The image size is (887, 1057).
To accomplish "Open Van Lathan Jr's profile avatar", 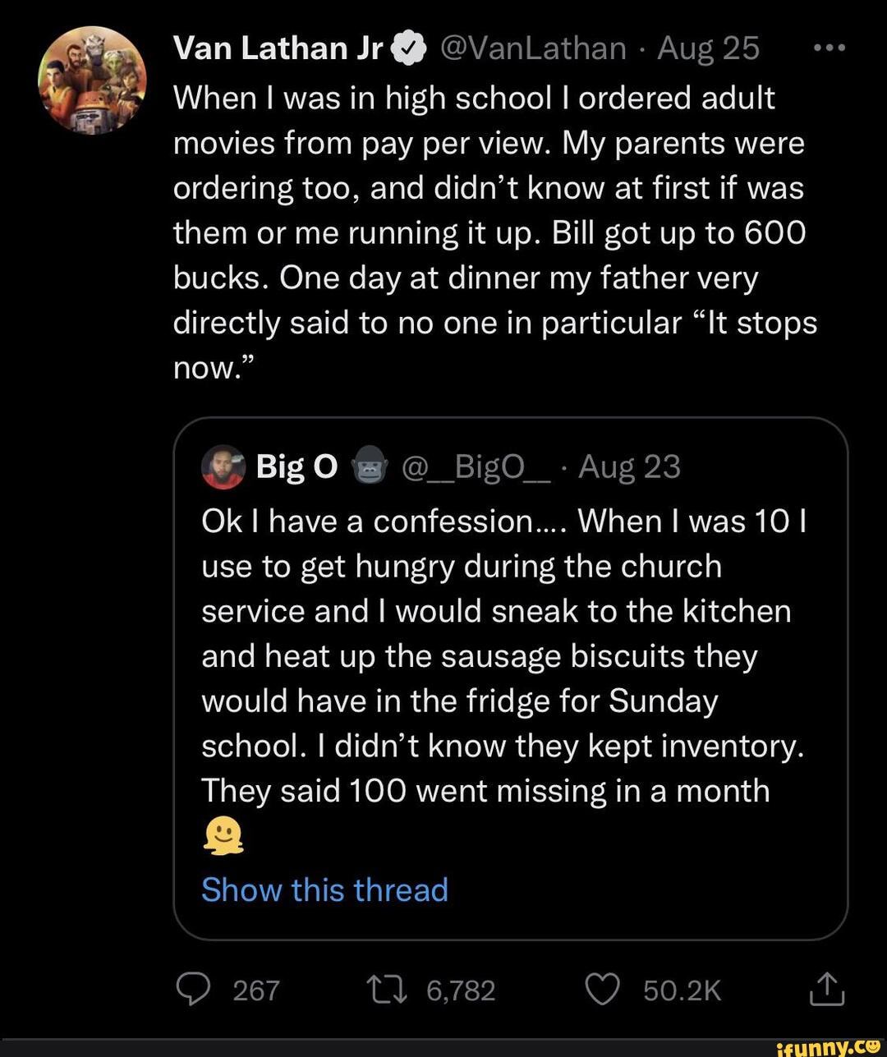I will [92, 79].
